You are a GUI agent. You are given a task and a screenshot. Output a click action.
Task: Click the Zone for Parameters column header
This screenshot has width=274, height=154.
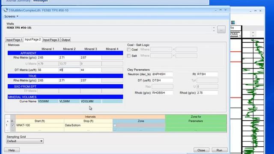click(x=196, y=119)
